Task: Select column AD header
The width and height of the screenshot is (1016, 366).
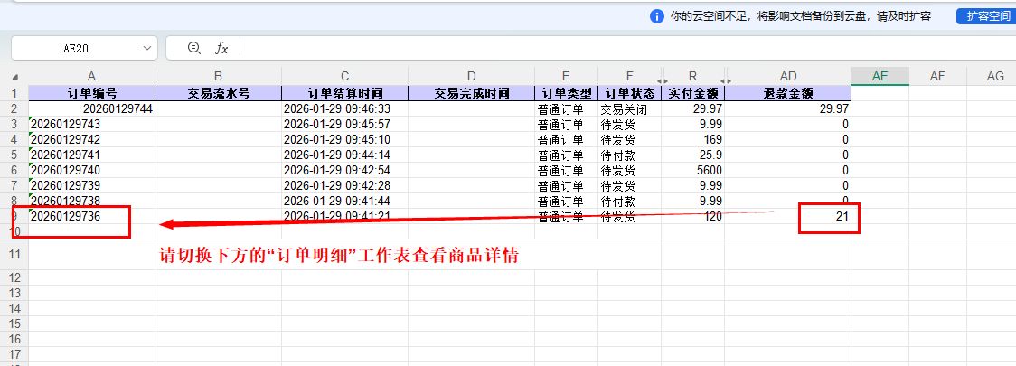Action: tap(788, 77)
